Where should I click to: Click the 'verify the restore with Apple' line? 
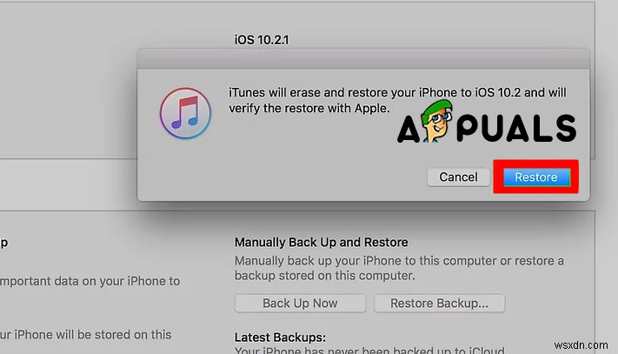coord(310,110)
